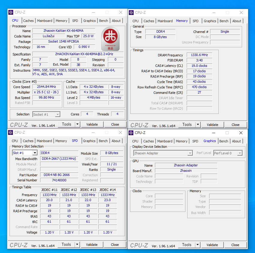The width and height of the screenshot is (255, 253).
Task: Click Board Manuf. value Zhaoxin
Action: 186,171
